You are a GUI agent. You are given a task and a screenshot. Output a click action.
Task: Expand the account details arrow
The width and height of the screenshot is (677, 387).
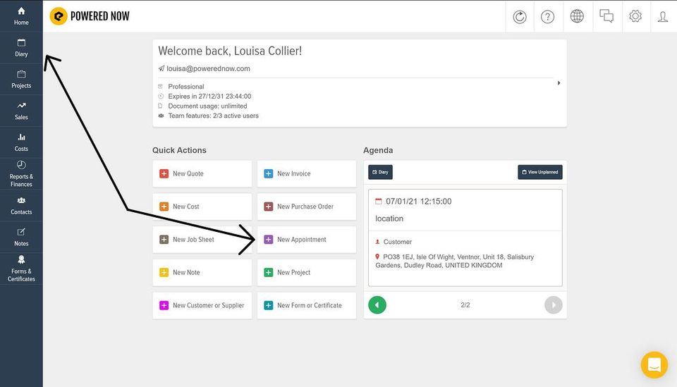point(559,83)
